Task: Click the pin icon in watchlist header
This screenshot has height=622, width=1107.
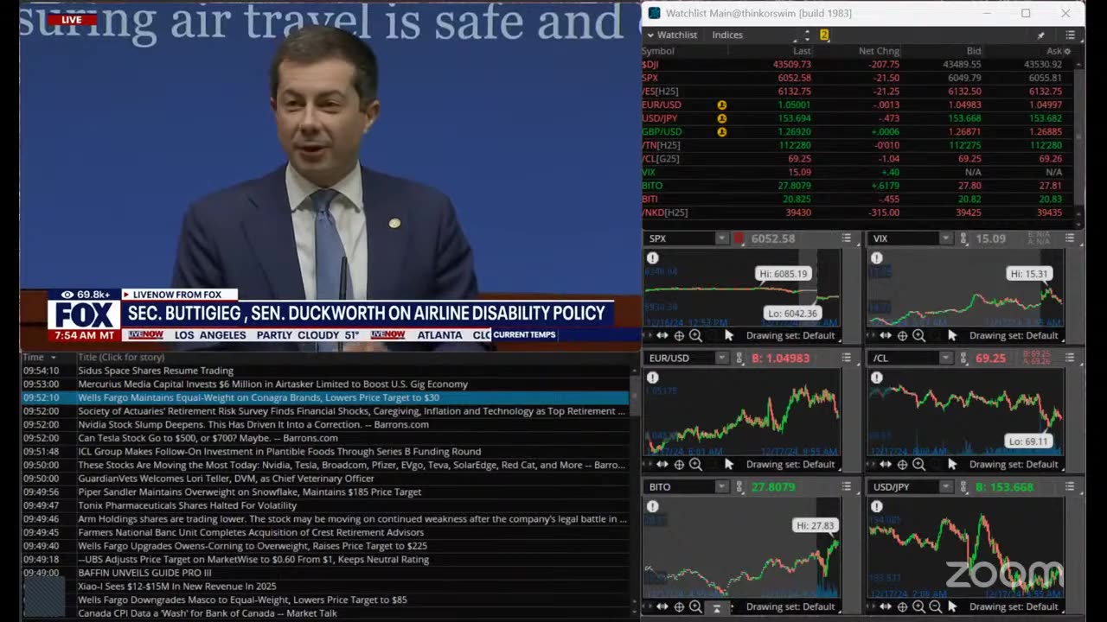Action: click(x=1041, y=35)
